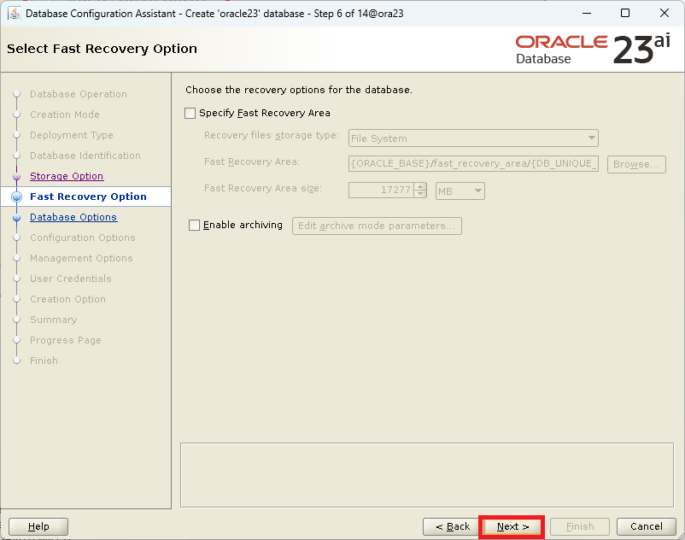Click the Help button

pos(38,526)
